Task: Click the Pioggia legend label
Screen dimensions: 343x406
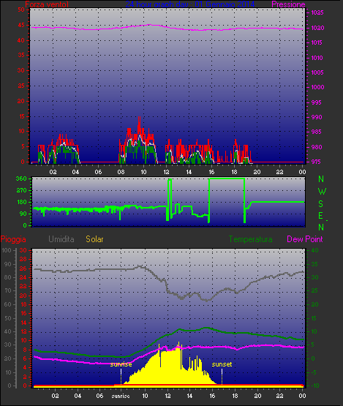Action: point(13,239)
